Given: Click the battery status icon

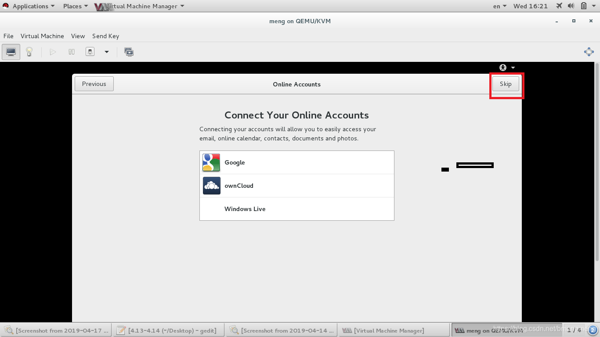Looking at the screenshot, I should (x=584, y=6).
